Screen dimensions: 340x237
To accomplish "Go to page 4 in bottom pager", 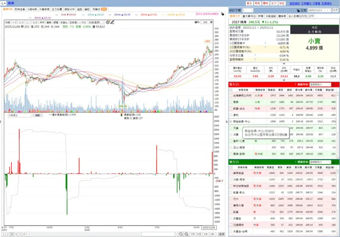I will (x=16, y=234).
